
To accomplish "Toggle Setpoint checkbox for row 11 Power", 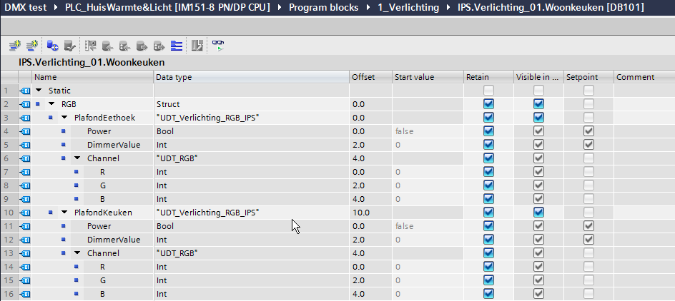I will 588,226.
